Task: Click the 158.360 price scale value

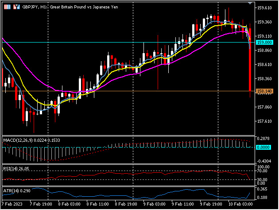Action: pos(264,79)
